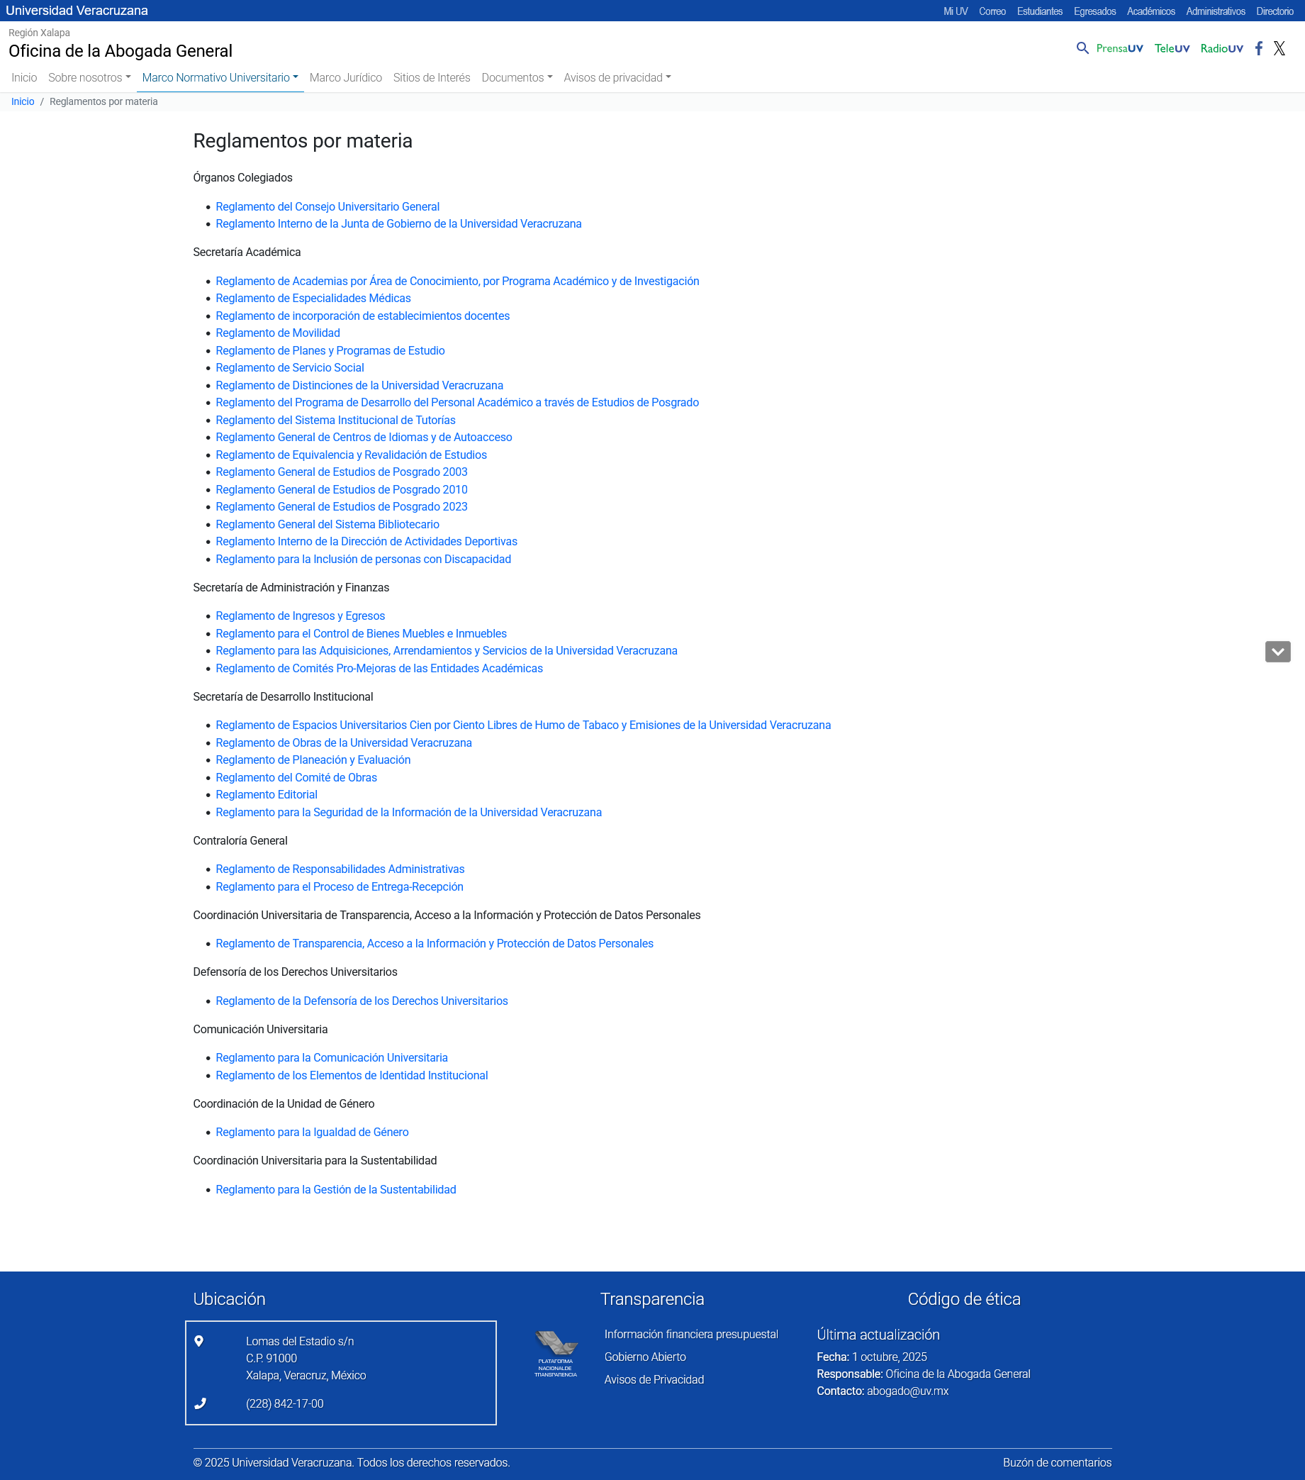The height and width of the screenshot is (1480, 1305).
Task: Expand the Documentos dropdown menu
Action: tap(517, 77)
